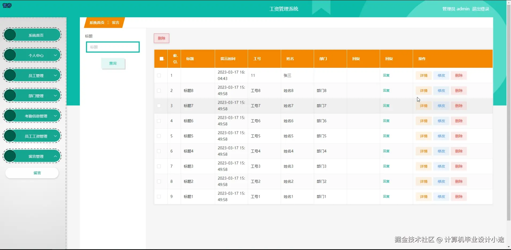Click 删除 for the 标题1 row
This screenshot has width=511, height=250.
point(459,197)
